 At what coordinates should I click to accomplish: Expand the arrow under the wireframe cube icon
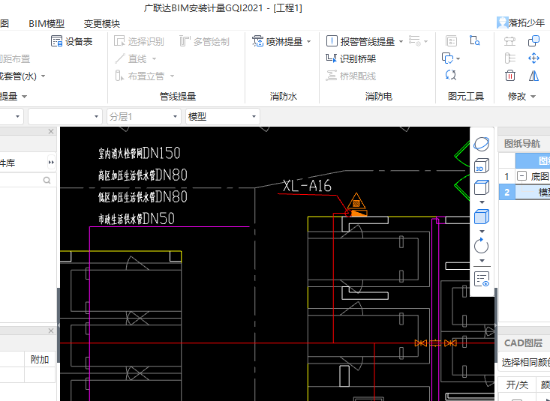click(482, 202)
